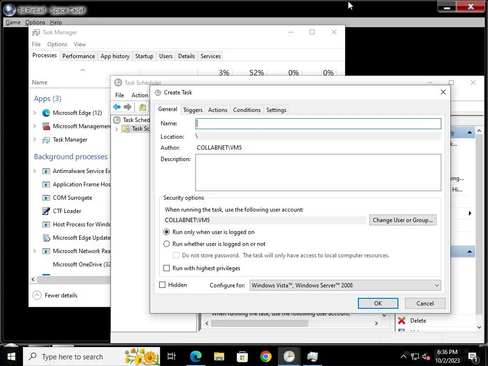Click the Task Manager app row icon
488x366 pixels.
[46, 140]
